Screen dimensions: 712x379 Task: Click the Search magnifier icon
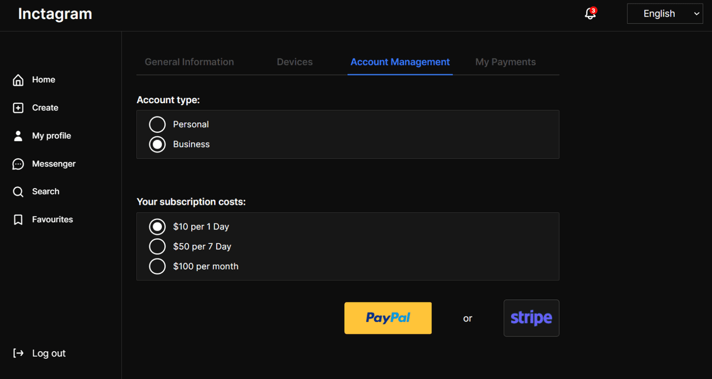18,192
